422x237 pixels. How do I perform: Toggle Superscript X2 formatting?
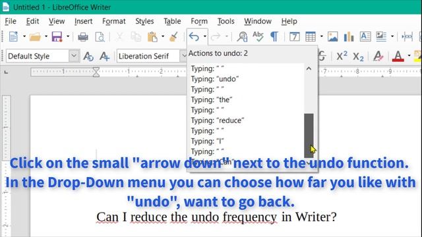(x=342, y=56)
